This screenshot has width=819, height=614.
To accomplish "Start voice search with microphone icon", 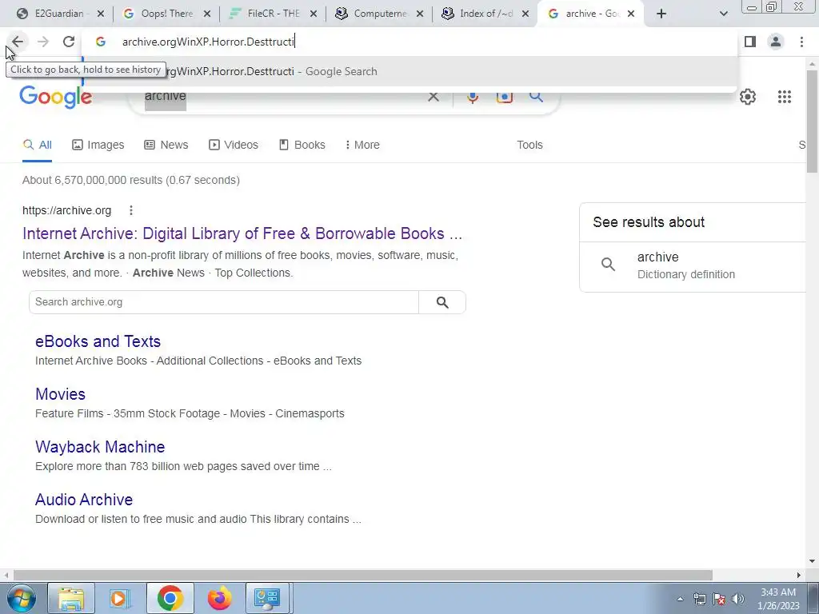I will point(473,97).
